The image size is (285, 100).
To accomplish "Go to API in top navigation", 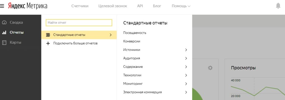I will coord(140,6).
